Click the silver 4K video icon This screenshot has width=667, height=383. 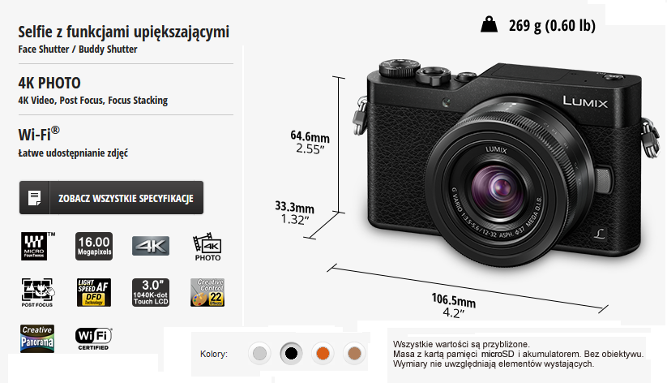(151, 246)
